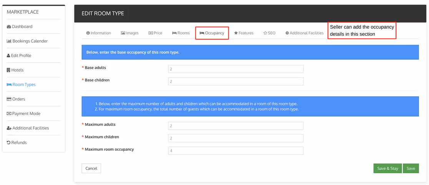This screenshot has height=185, width=429.
Task: Click the Maximum room occupancy input field
Action: pyautogui.click(x=236, y=151)
